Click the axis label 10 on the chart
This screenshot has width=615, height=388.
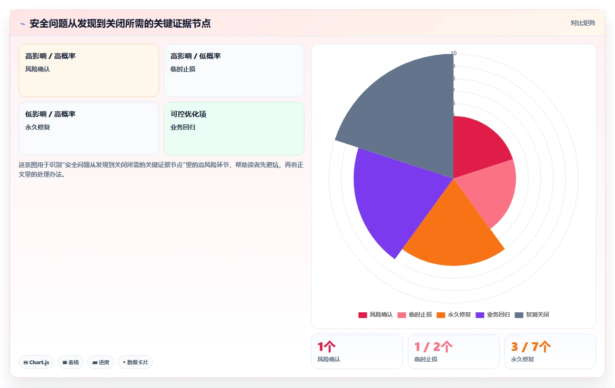454,53
